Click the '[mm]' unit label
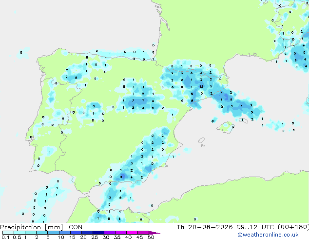The height and width of the screenshot is (239, 309). pos(54,227)
